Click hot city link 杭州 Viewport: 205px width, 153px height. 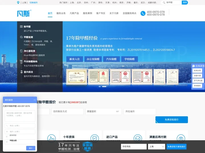pyautogui.click(x=114, y=3)
